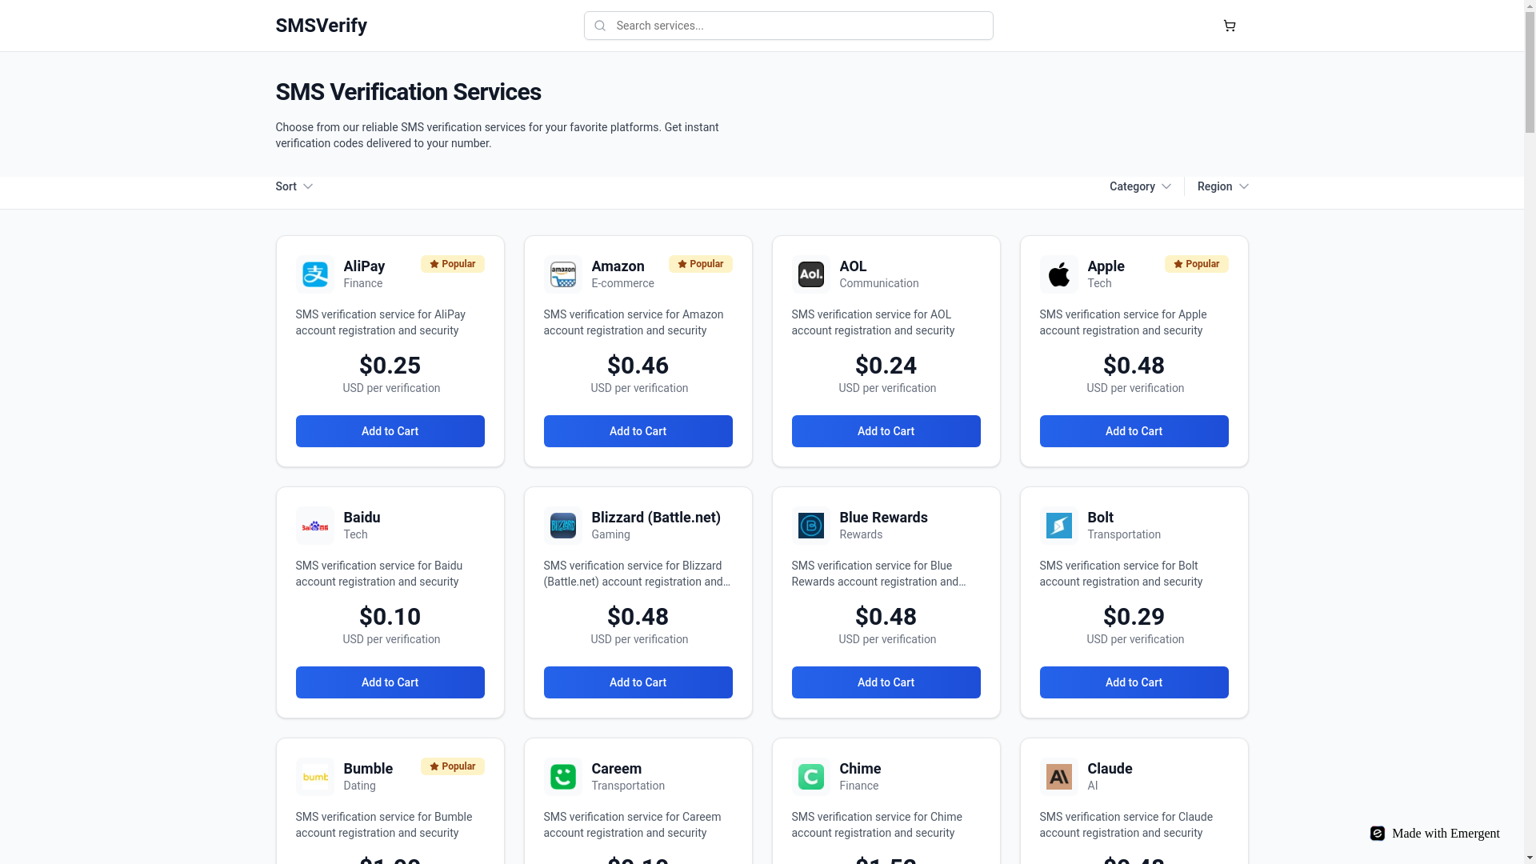This screenshot has width=1536, height=864.
Task: Click the $0.46 Amazon price
Action: pyautogui.click(x=638, y=366)
